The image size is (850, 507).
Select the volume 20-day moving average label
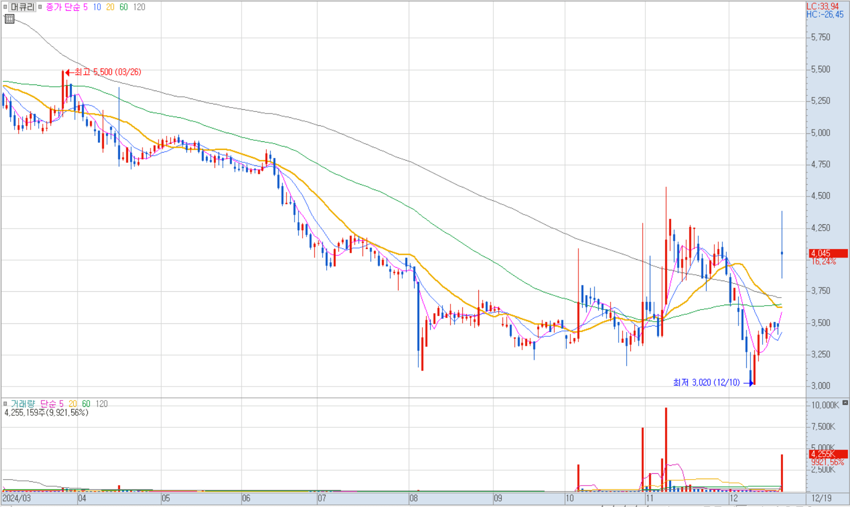73,404
